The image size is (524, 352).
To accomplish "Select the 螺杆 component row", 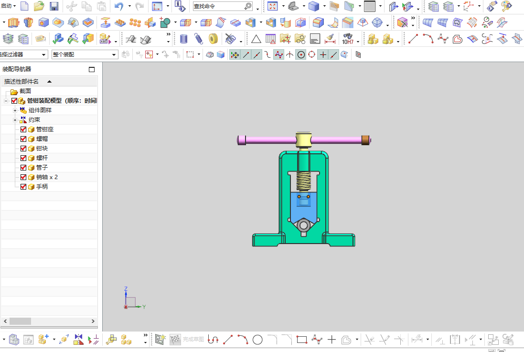I will [50, 158].
